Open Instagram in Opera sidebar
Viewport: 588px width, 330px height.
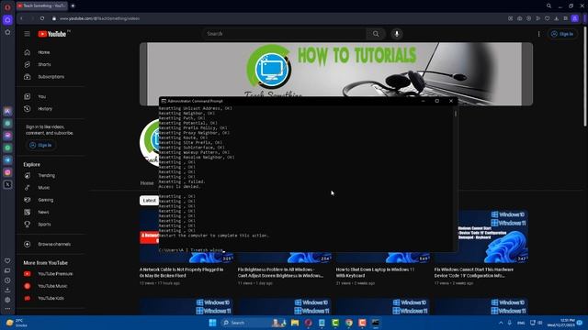[x=7, y=172]
